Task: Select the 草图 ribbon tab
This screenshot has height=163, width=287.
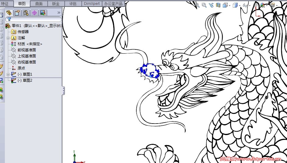Action: pos(22,4)
